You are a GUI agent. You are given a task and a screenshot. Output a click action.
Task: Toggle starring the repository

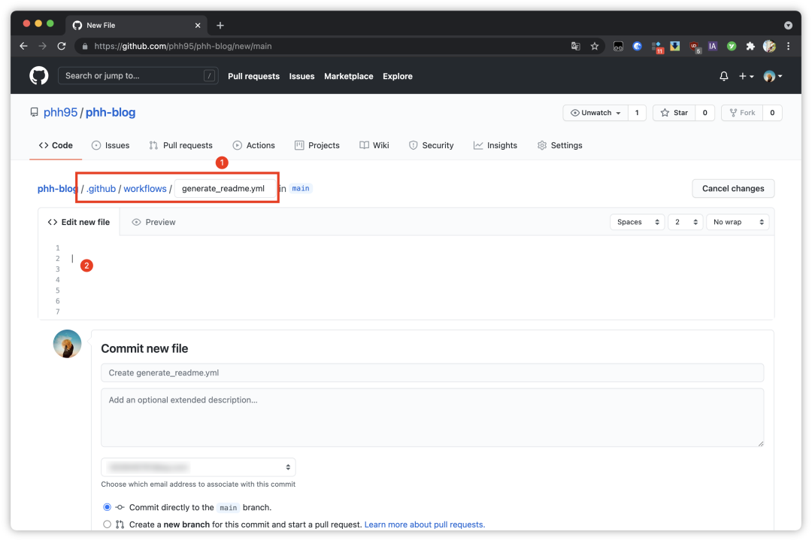(x=674, y=112)
